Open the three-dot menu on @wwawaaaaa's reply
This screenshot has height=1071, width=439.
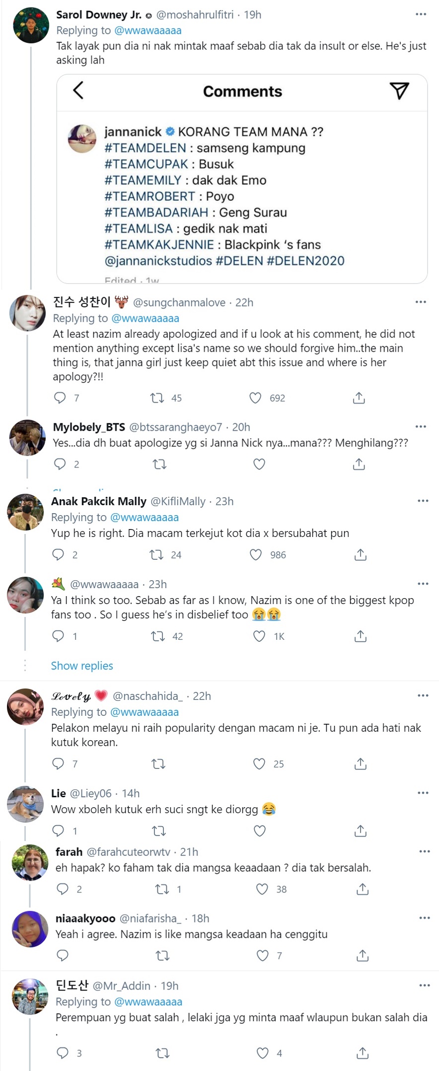coord(423,584)
